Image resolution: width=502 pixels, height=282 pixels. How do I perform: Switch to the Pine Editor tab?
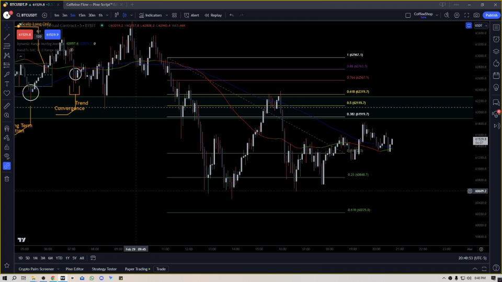click(74, 269)
